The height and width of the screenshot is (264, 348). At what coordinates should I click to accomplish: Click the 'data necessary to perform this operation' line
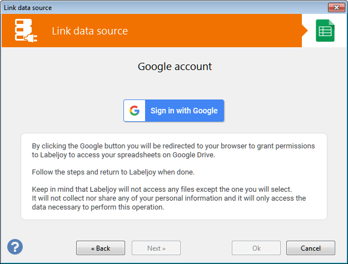[x=98, y=207]
